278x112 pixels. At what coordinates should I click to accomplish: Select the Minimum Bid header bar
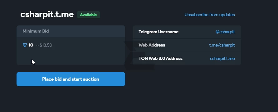71,31
